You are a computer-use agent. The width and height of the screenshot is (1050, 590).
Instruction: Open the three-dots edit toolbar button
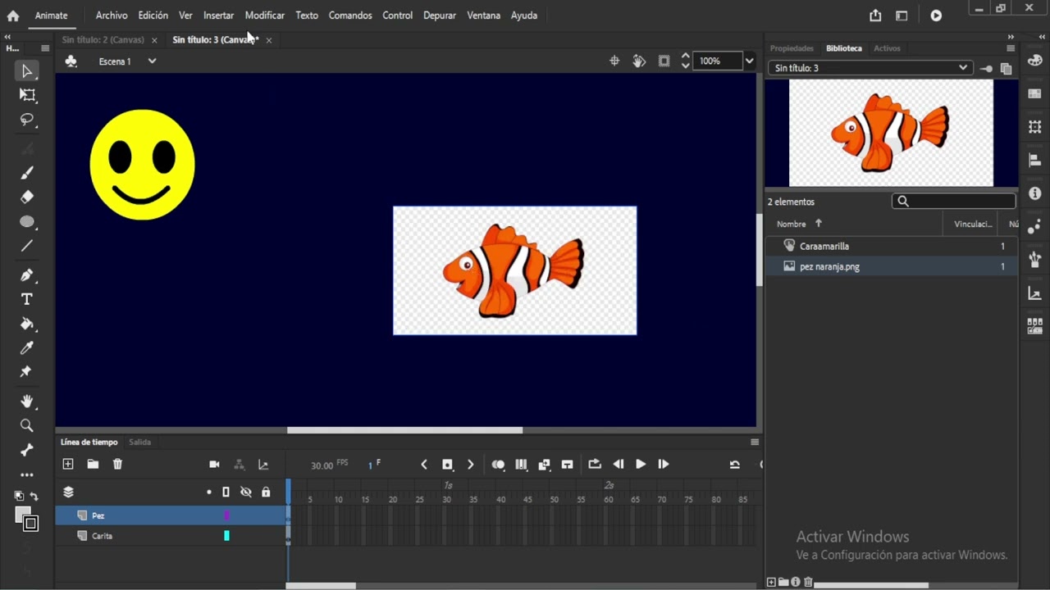[27, 475]
